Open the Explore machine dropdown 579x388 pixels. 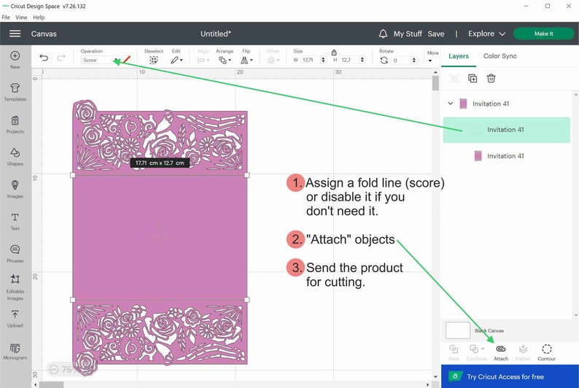point(486,34)
